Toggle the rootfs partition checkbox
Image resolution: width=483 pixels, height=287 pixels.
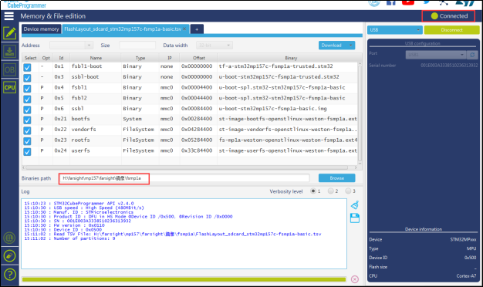[28, 141]
